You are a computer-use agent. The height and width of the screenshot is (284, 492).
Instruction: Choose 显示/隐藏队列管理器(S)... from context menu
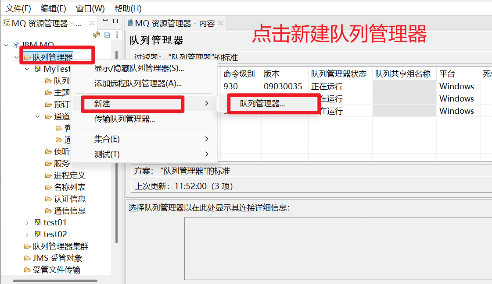click(x=139, y=68)
